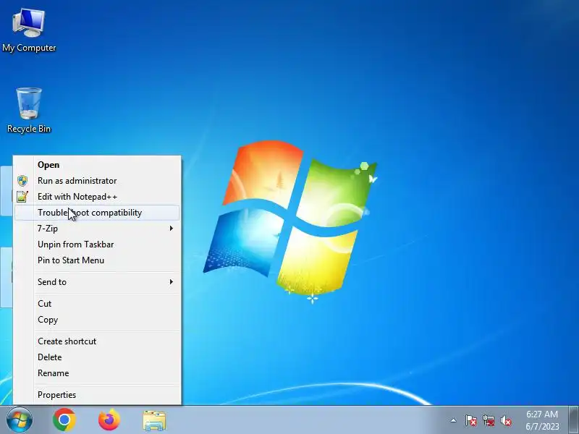Open the My Computer desktop icon
The image size is (579, 434).
(x=29, y=30)
